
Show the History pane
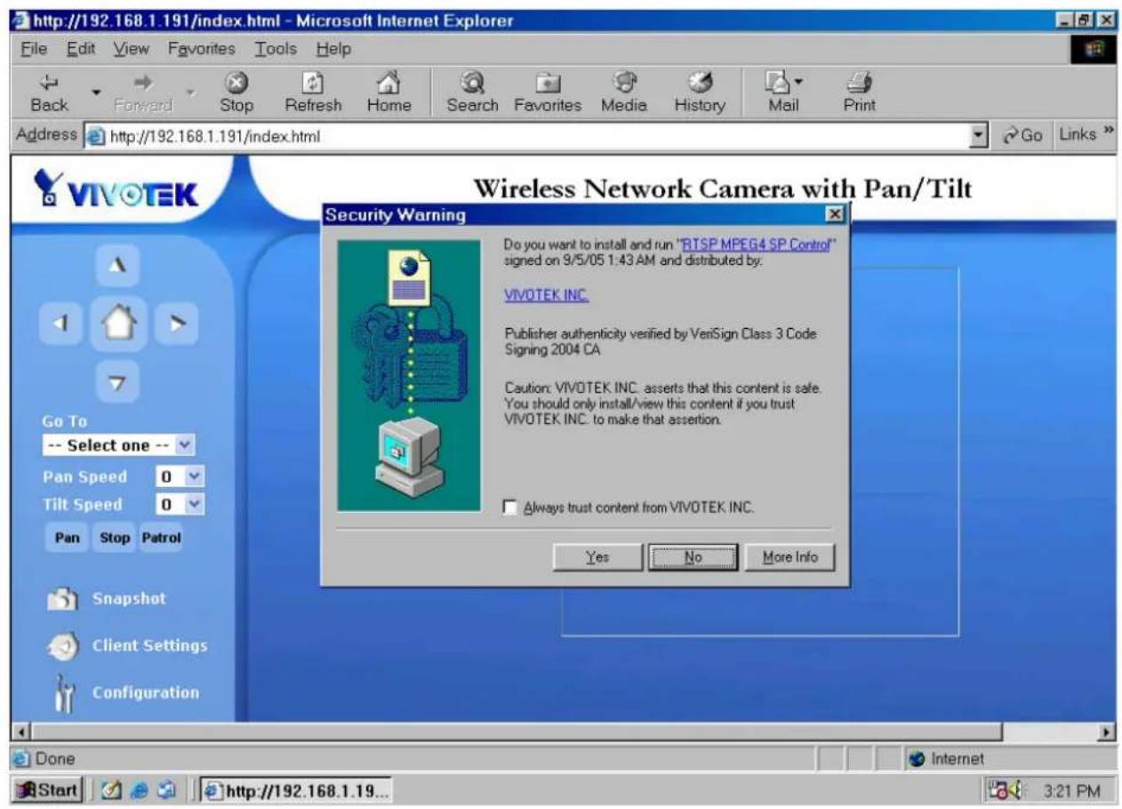point(699,92)
